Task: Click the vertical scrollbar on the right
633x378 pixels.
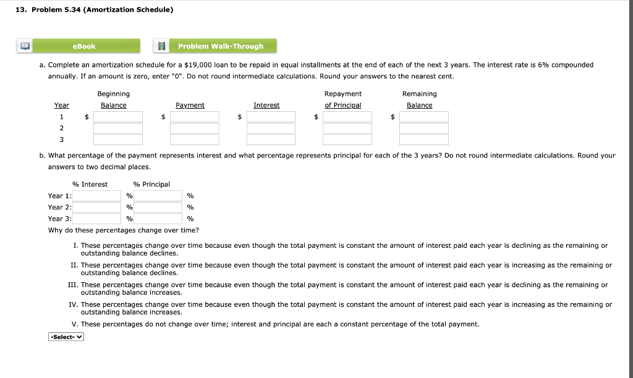Action: pyautogui.click(x=629, y=185)
